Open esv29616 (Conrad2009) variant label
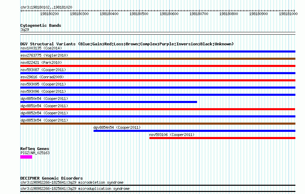The width and height of the screenshot is (305, 194). pyautogui.click(x=42, y=77)
